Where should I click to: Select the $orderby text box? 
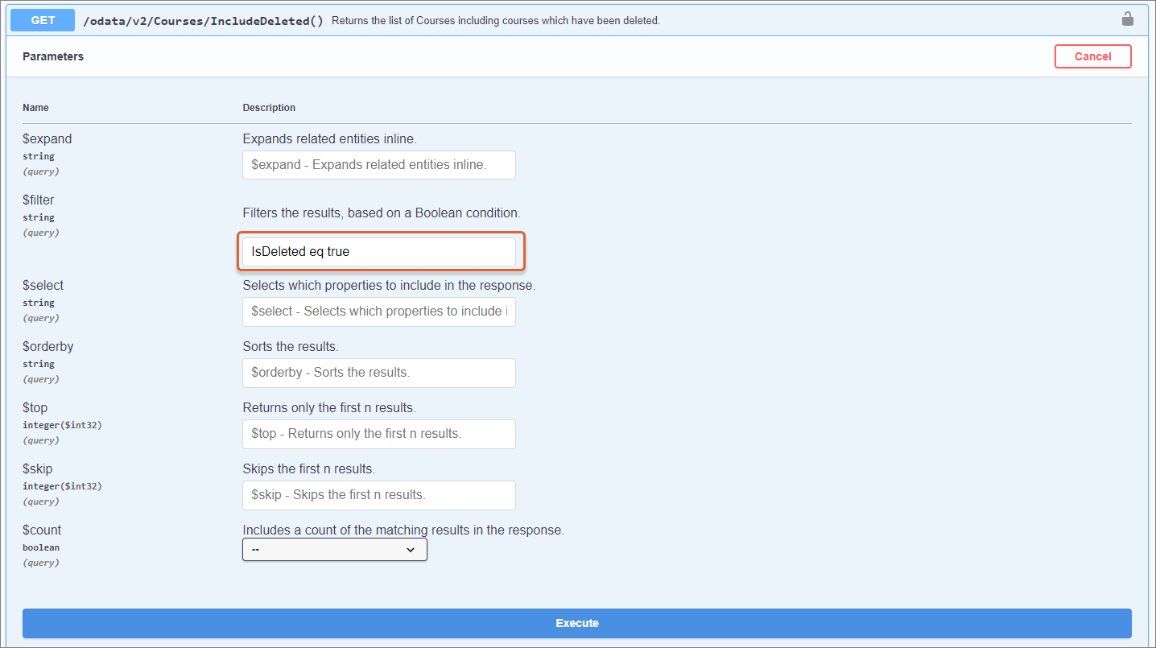point(378,373)
